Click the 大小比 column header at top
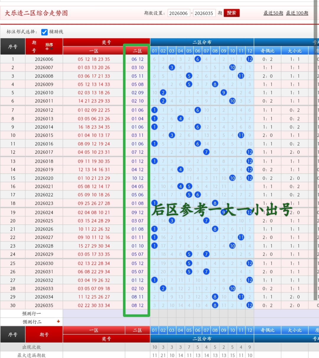Screen dimensions: 319x358 (x=294, y=51)
